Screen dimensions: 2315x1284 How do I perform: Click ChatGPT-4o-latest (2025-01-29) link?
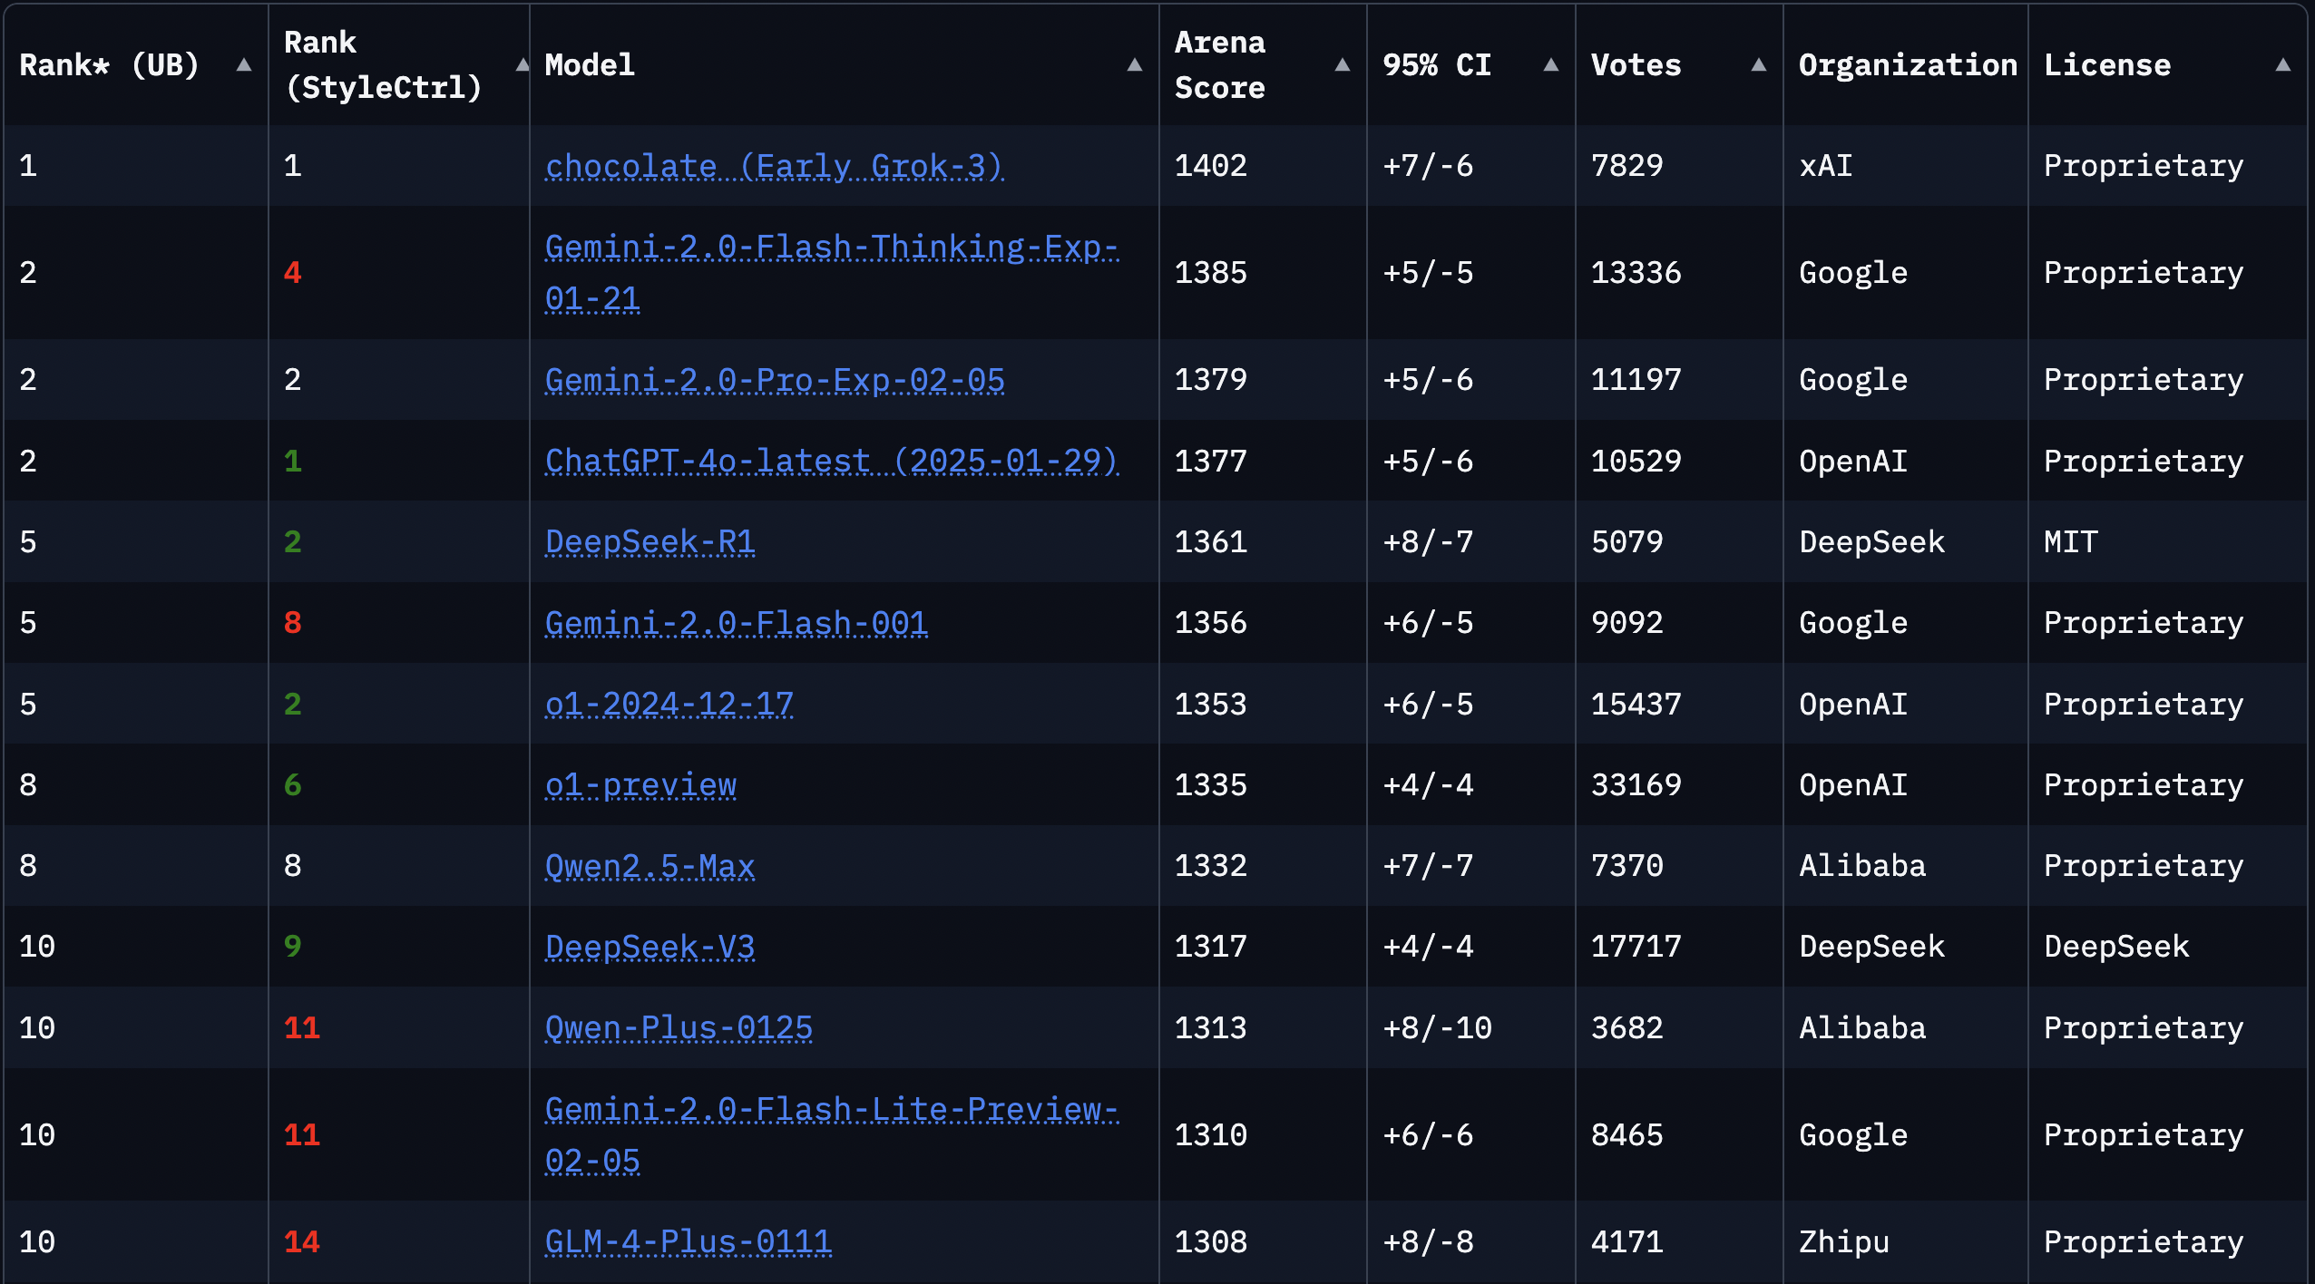[831, 462]
